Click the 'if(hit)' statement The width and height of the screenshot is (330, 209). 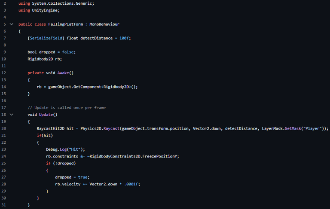(x=45, y=136)
